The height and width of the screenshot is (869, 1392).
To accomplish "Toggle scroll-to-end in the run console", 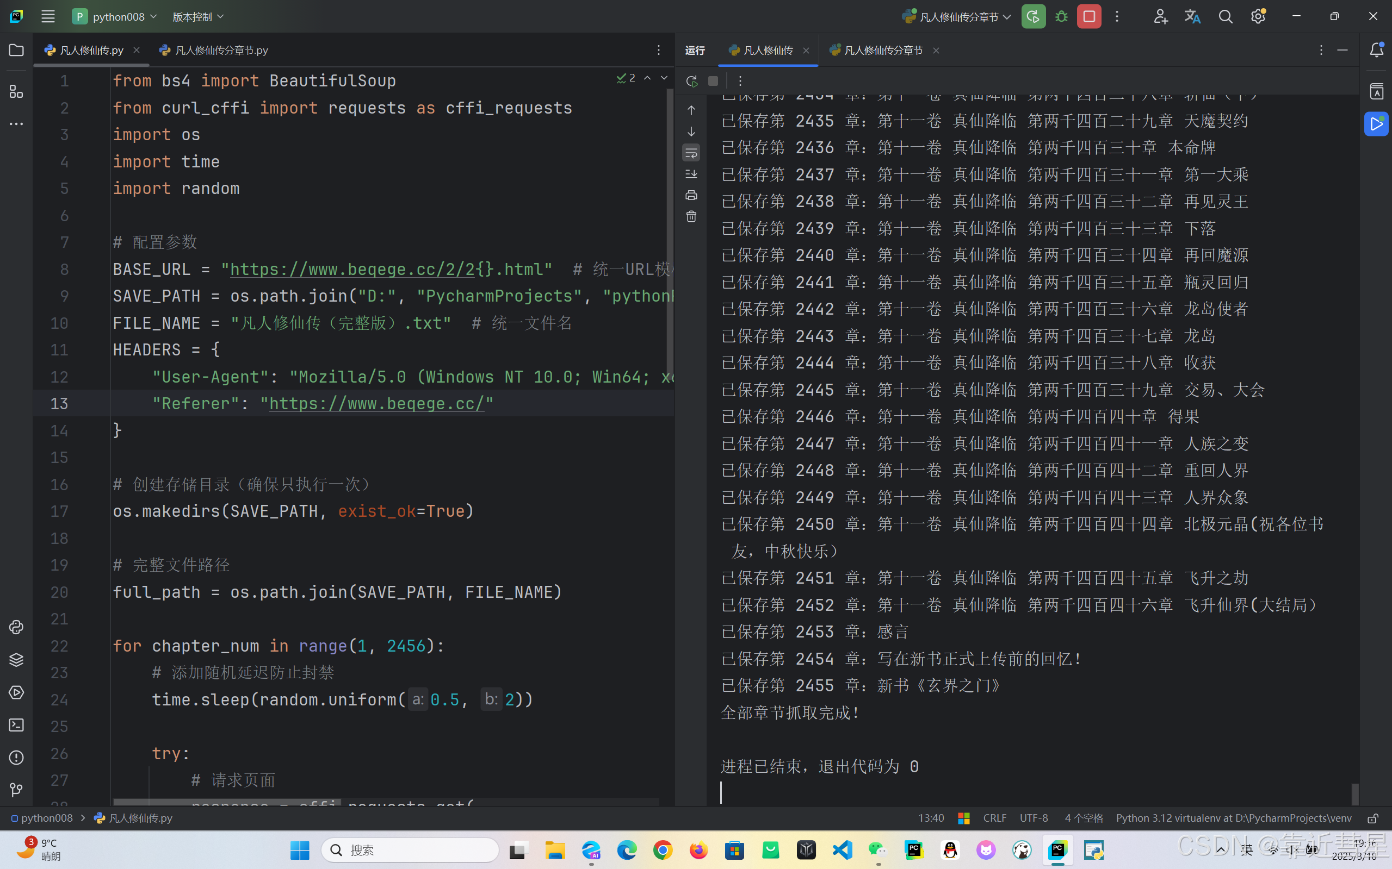I will click(x=691, y=174).
